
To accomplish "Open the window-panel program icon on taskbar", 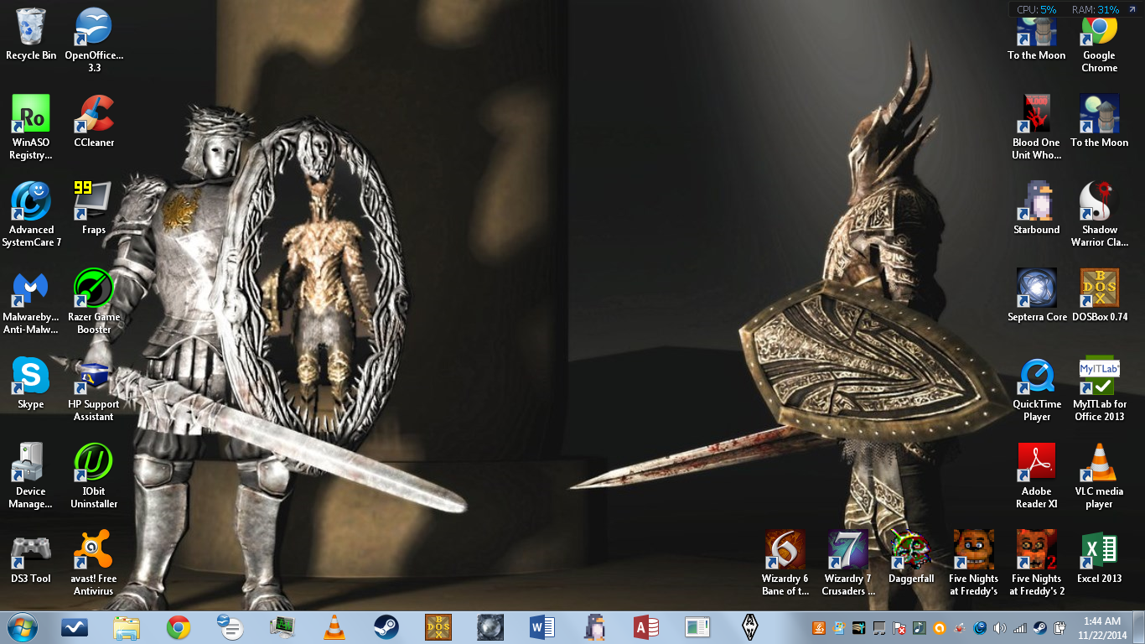I will (x=697, y=626).
